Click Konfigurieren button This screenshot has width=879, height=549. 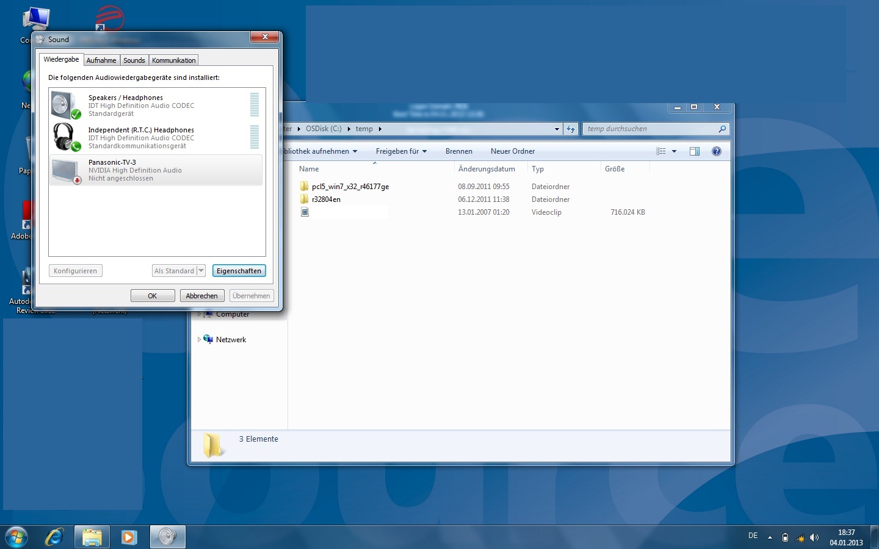[x=76, y=271]
